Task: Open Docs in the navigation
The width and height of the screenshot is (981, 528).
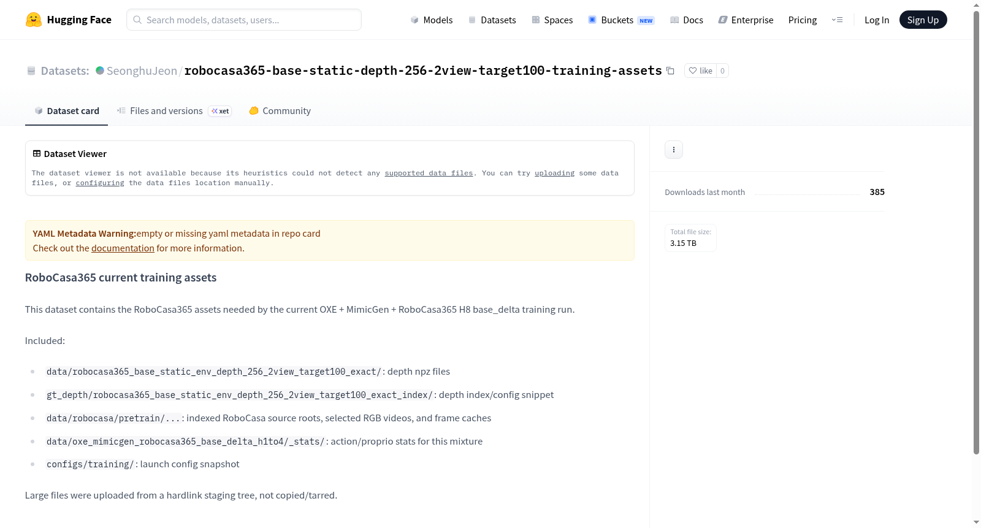Action: click(687, 20)
